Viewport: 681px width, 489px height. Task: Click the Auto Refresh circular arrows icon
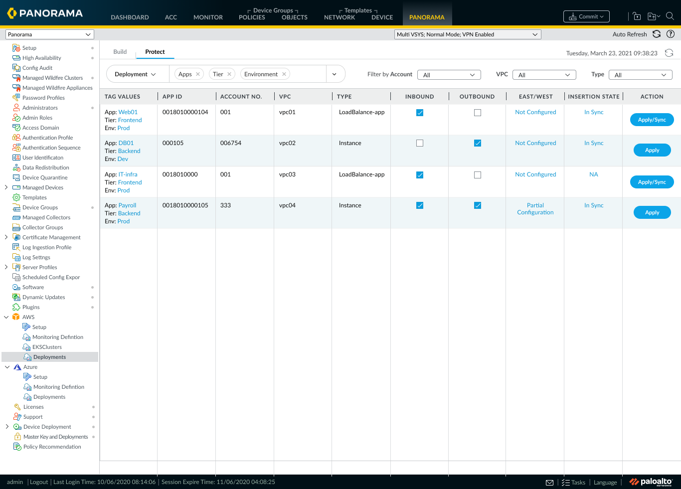coord(657,34)
